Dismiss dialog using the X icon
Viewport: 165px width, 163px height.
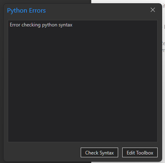(153, 10)
